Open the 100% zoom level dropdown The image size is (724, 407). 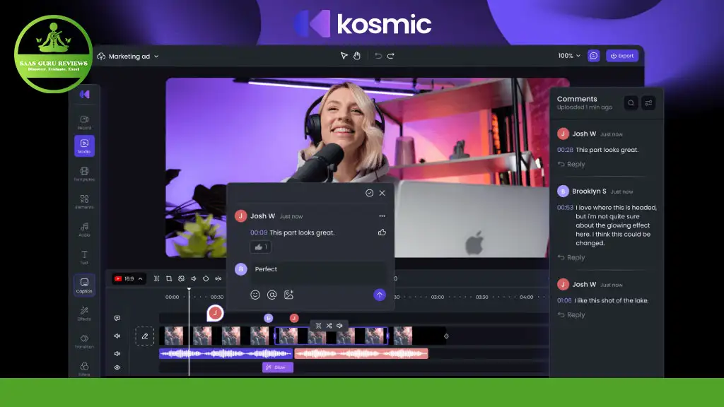click(x=569, y=56)
